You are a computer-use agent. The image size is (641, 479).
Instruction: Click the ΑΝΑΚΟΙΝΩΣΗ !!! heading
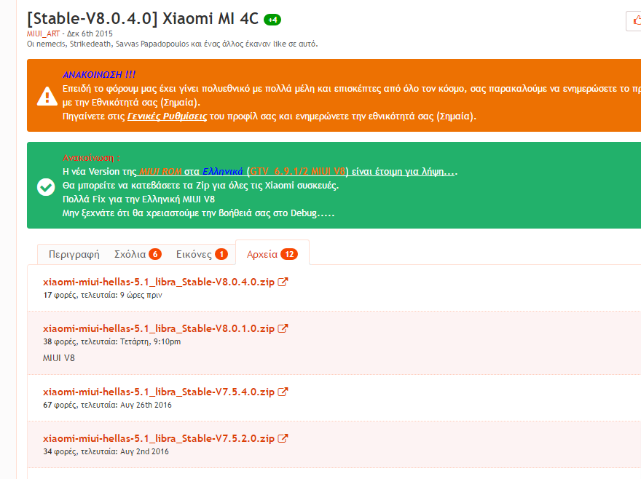pos(99,75)
